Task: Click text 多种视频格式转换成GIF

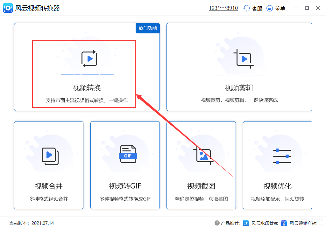Action: (125, 199)
